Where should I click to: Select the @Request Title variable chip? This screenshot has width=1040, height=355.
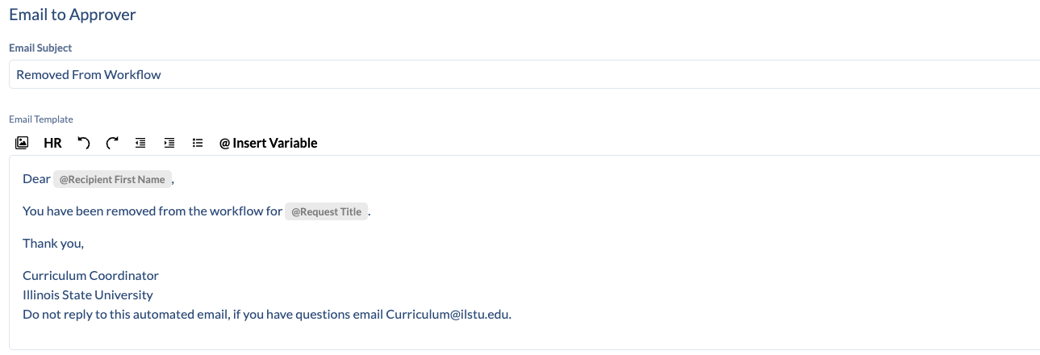[x=326, y=212]
